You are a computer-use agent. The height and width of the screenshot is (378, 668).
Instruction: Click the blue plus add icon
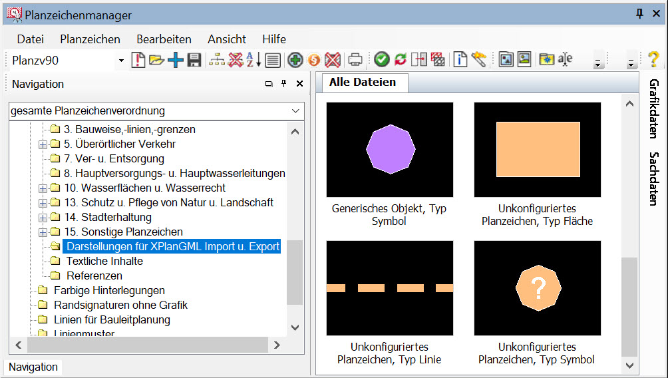point(175,60)
